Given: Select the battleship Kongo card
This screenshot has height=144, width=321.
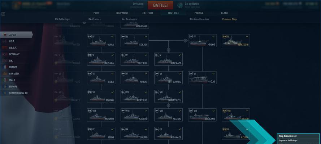Looking at the screenshot, I should coord(68,59).
